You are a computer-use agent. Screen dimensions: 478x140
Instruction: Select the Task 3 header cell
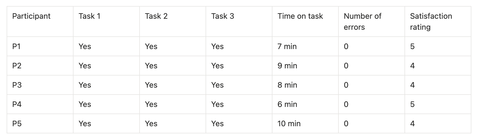pyautogui.click(x=222, y=16)
